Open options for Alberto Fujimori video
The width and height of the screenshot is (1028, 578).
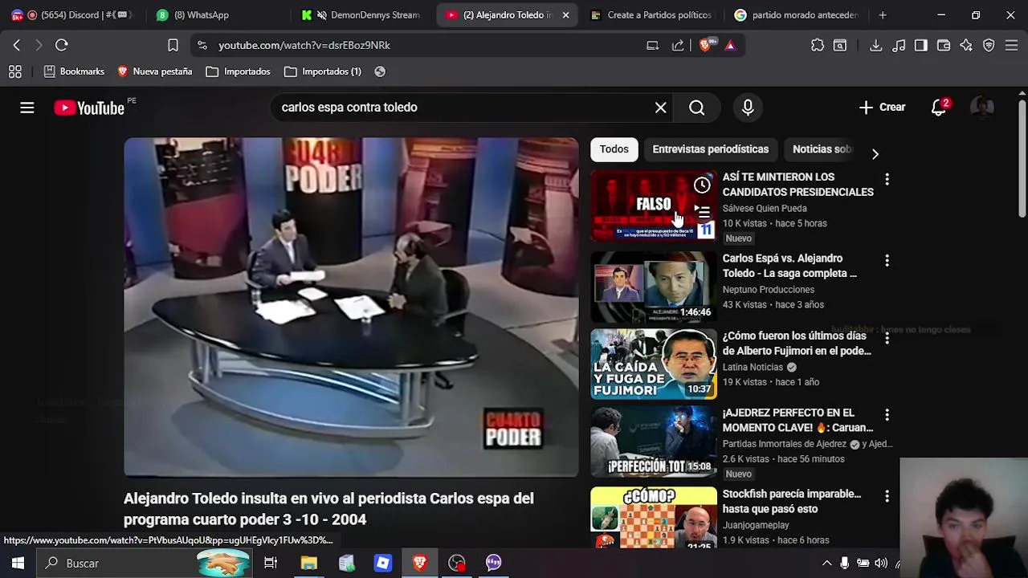[x=887, y=338]
